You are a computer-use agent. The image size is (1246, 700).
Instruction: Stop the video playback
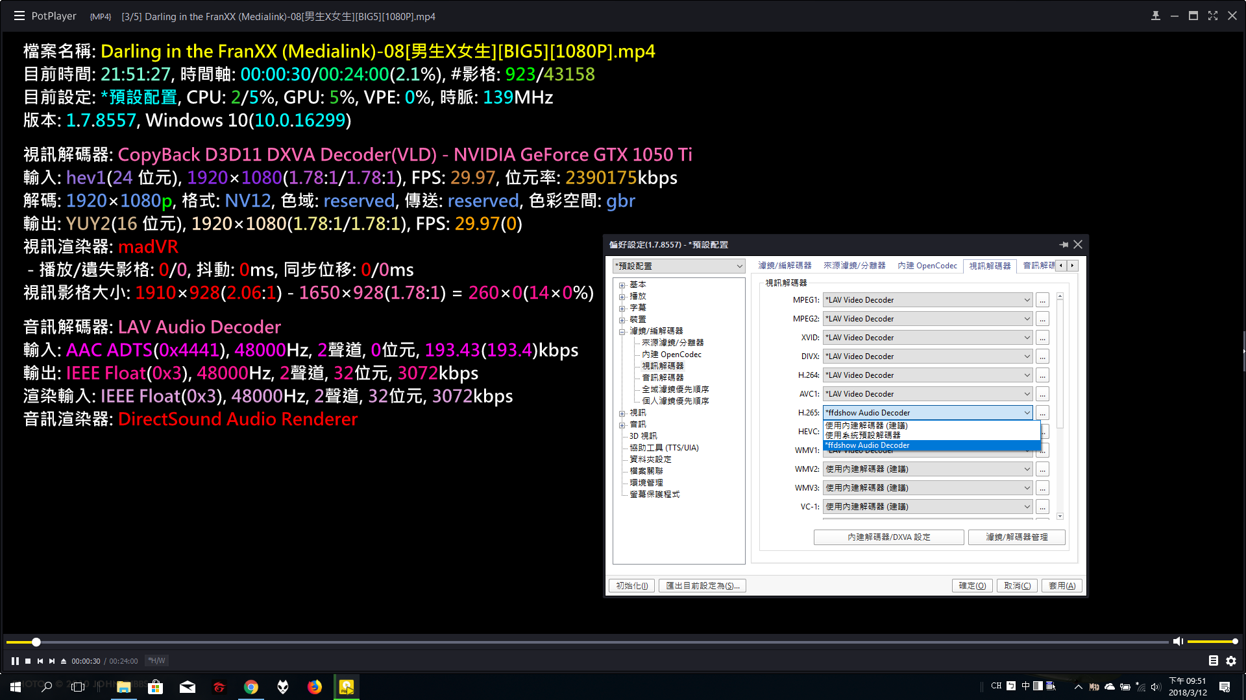[28, 661]
